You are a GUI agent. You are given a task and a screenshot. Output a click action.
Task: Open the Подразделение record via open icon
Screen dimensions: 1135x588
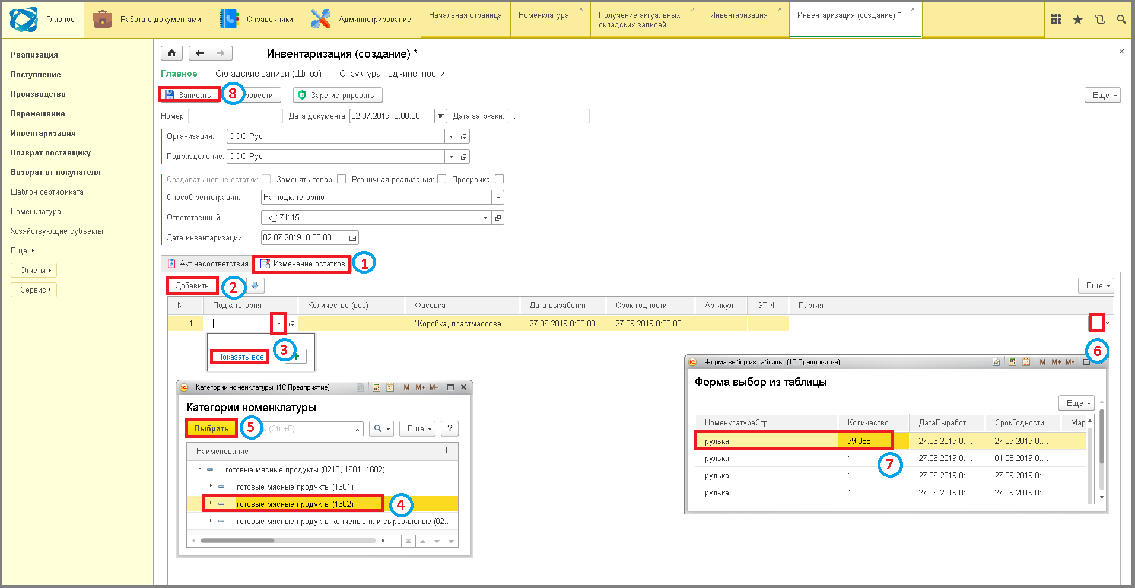(463, 157)
